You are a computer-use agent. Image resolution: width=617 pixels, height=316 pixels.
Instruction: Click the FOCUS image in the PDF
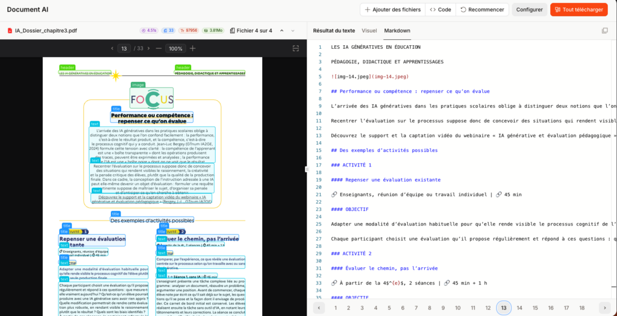coord(151,98)
